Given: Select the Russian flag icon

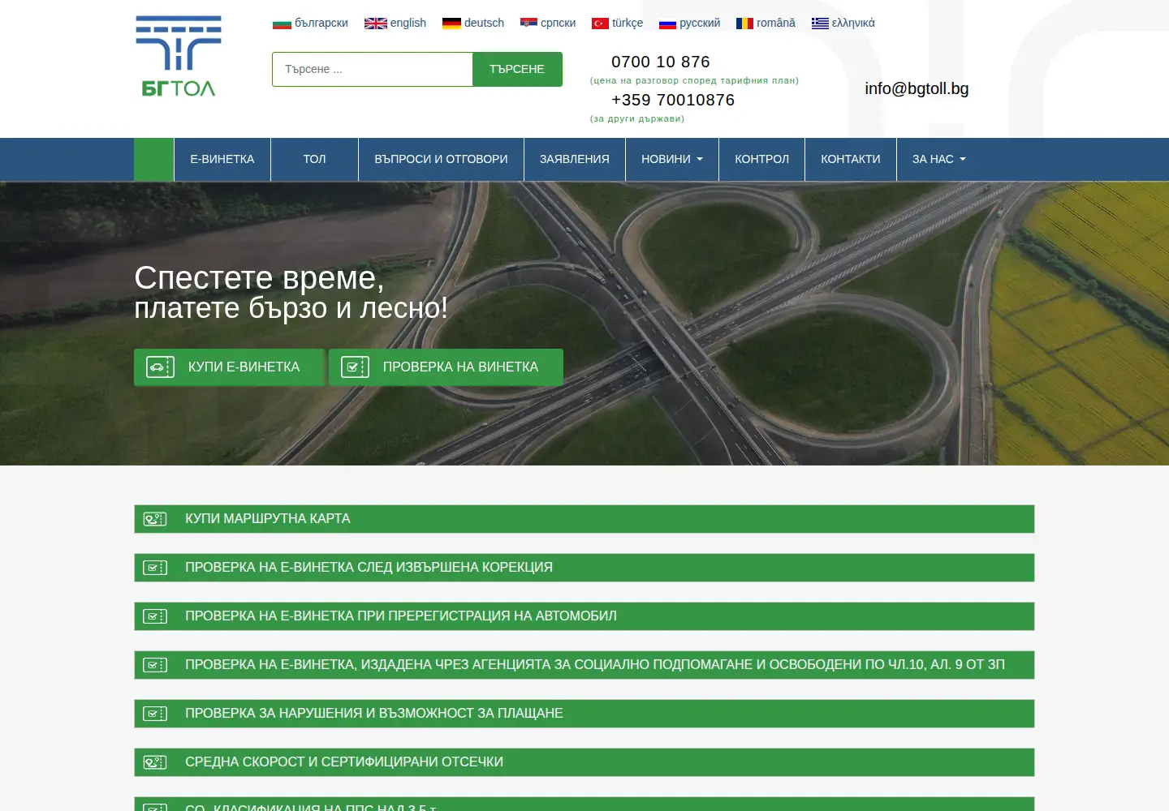Looking at the screenshot, I should click(667, 24).
